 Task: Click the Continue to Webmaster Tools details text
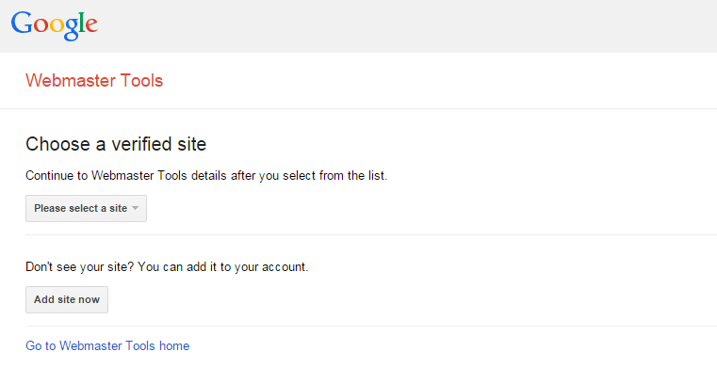pyautogui.click(x=206, y=175)
